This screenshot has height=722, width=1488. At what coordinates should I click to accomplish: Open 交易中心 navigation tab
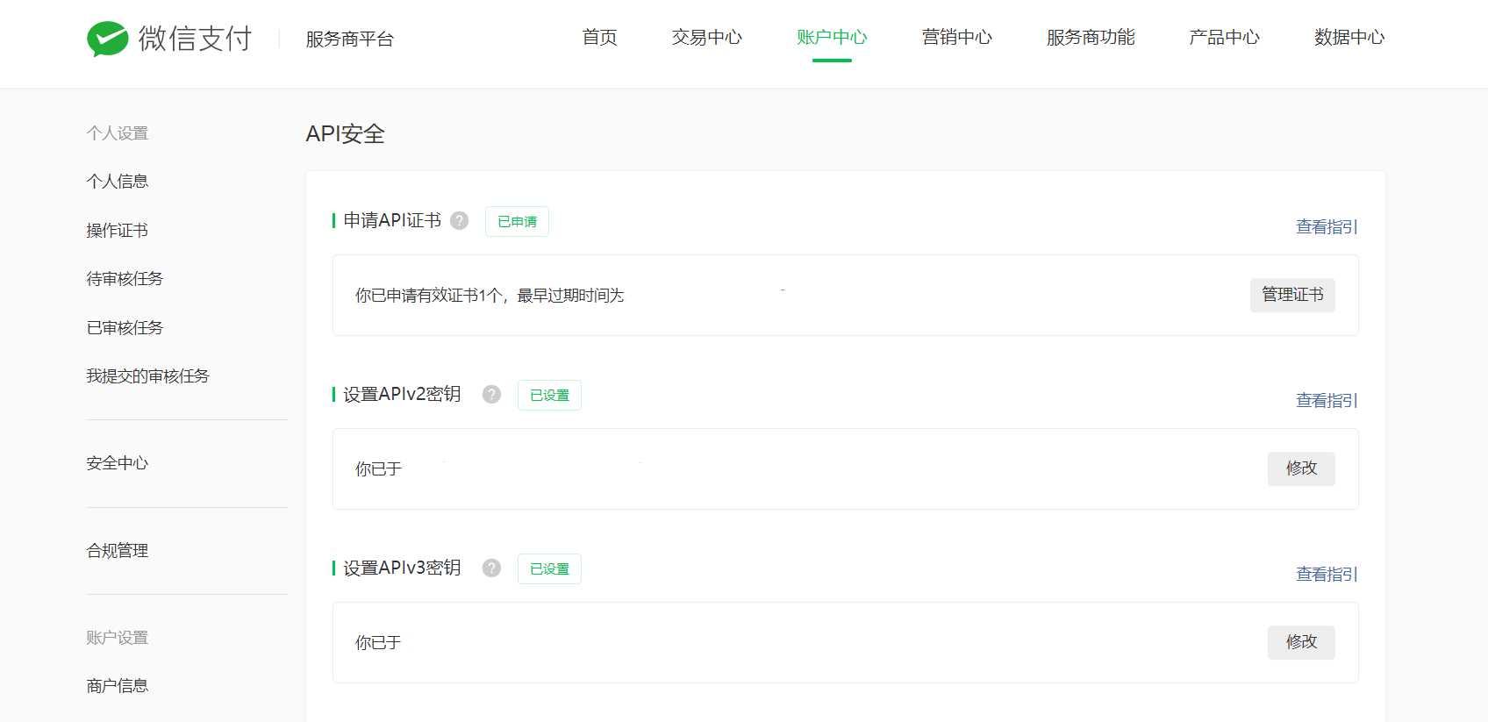point(707,38)
